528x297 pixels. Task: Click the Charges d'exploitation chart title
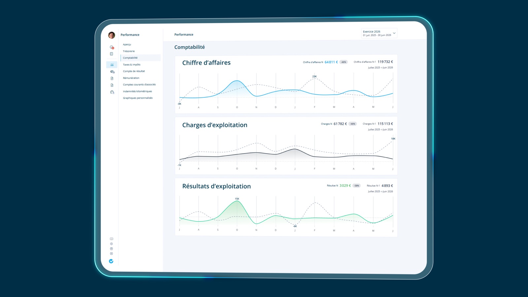coord(215,125)
